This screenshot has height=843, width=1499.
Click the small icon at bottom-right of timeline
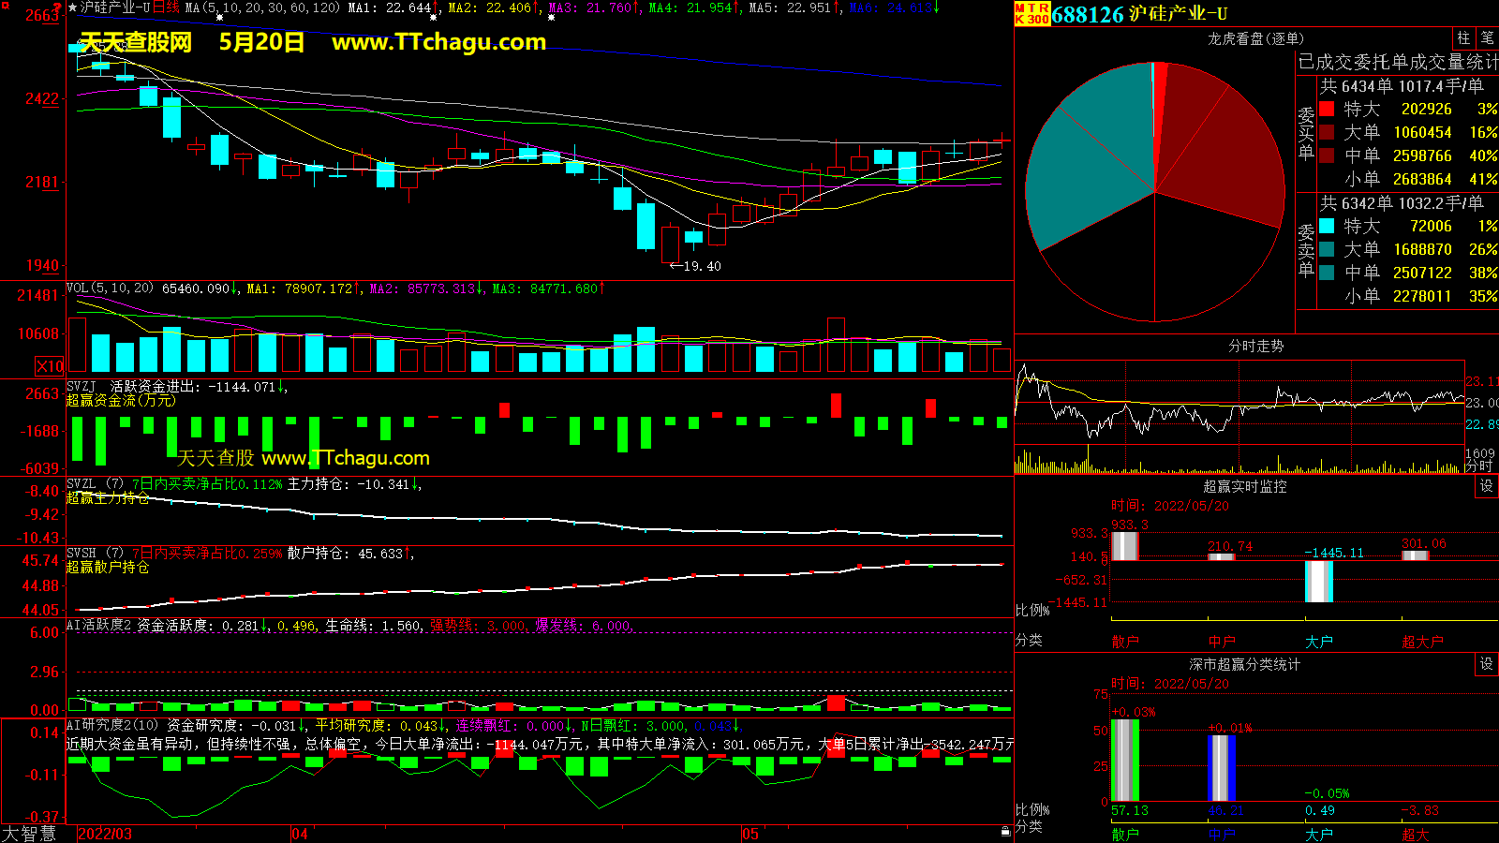[1005, 832]
